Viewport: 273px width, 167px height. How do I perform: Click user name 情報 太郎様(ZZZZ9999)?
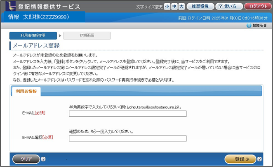point(39,17)
